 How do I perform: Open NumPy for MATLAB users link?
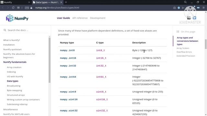click(16, 114)
